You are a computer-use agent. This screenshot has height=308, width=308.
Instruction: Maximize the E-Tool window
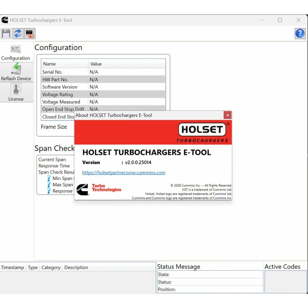click(x=280, y=20)
